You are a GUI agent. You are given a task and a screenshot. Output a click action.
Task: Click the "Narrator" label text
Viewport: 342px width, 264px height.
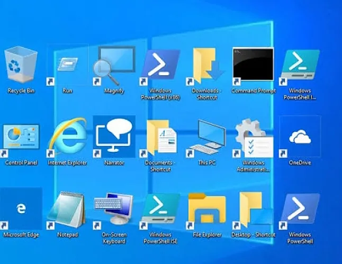[x=114, y=162]
